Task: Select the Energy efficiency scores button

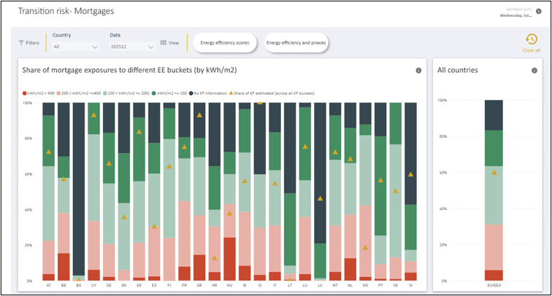Action: click(225, 43)
